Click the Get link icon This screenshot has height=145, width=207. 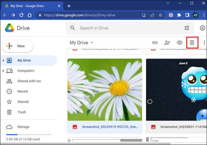[155, 43]
